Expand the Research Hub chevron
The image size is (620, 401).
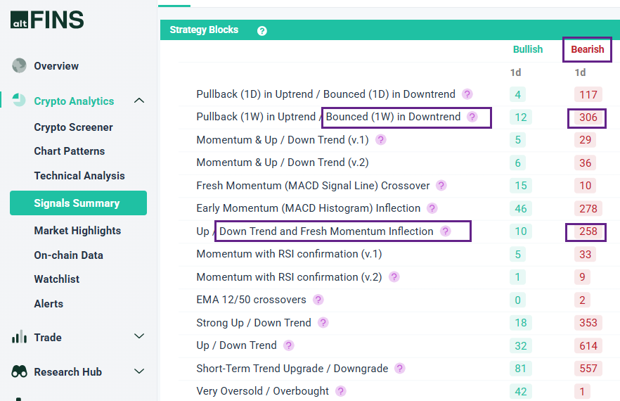click(x=139, y=371)
